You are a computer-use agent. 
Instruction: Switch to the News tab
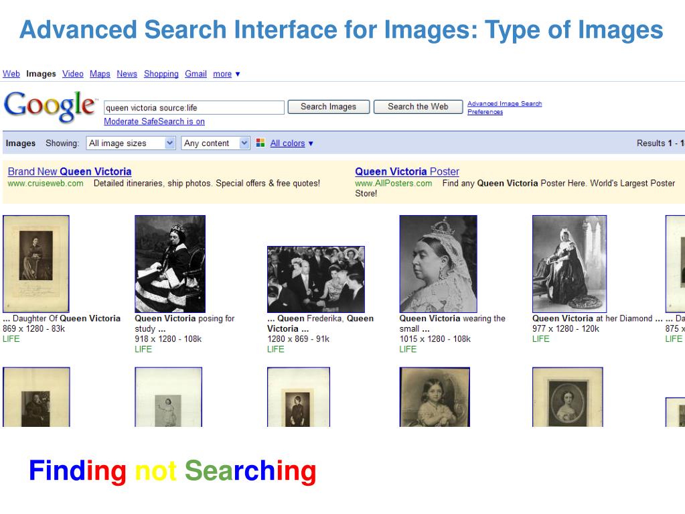(127, 74)
